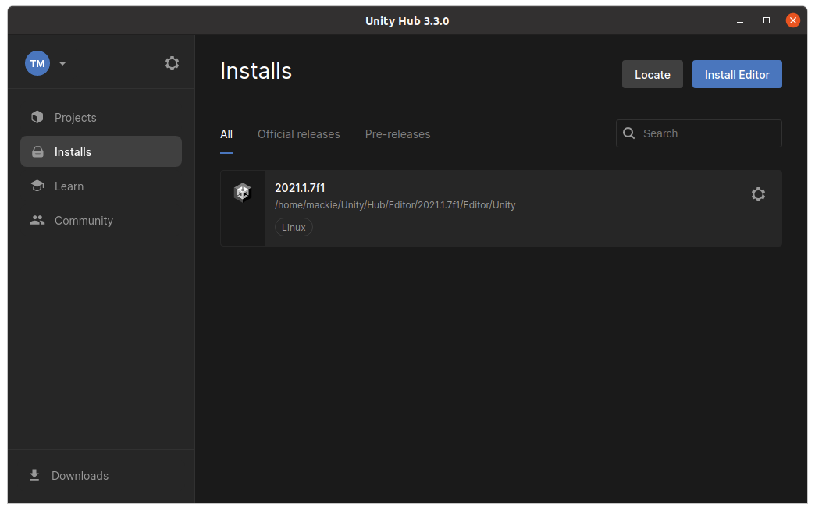815x511 pixels.
Task: Click the Unity cube icon for 2021.1.7f1
Action: tap(242, 193)
